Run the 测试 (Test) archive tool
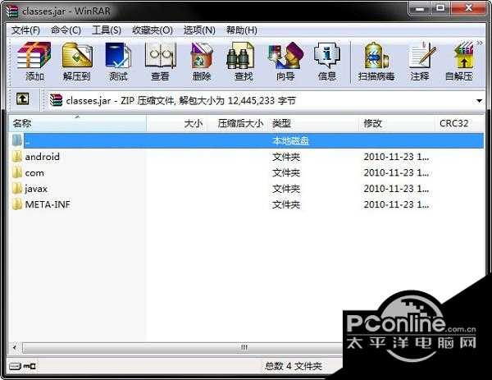 (118, 56)
